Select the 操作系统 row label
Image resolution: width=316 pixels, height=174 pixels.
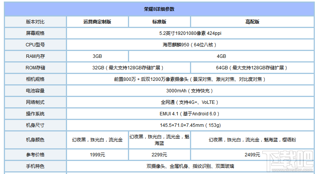35,114
